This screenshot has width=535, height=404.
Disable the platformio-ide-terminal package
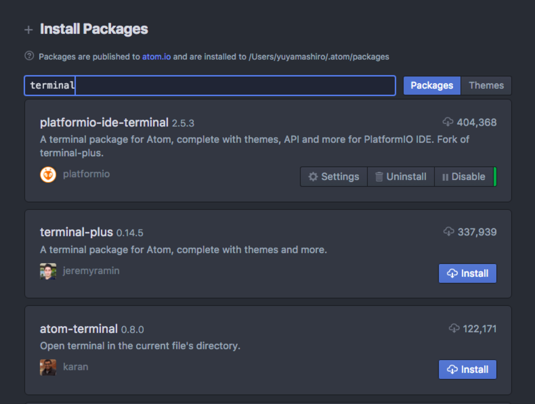(x=464, y=177)
